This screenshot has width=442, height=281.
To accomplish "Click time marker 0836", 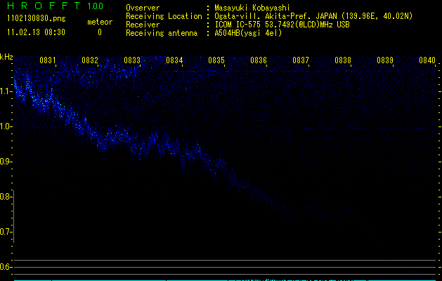I will pos(259,60).
